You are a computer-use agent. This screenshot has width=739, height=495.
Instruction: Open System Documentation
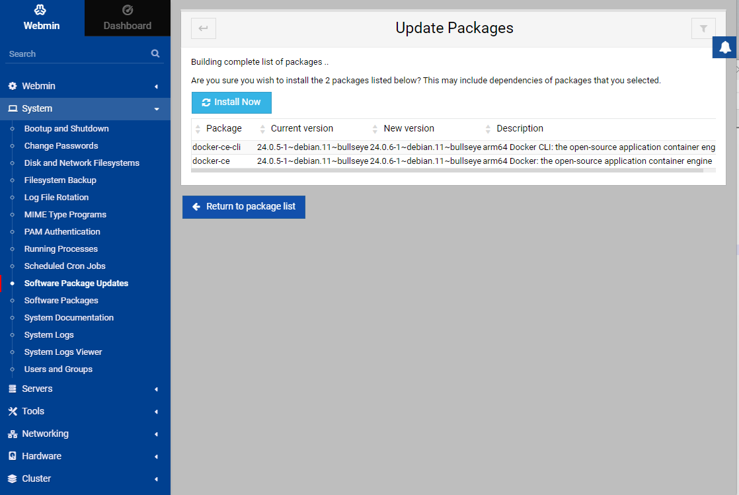click(x=69, y=318)
